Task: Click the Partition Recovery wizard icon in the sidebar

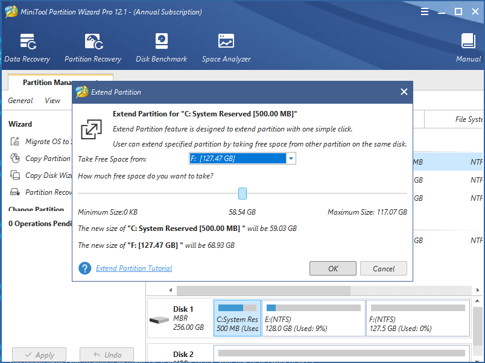Action: (14, 192)
